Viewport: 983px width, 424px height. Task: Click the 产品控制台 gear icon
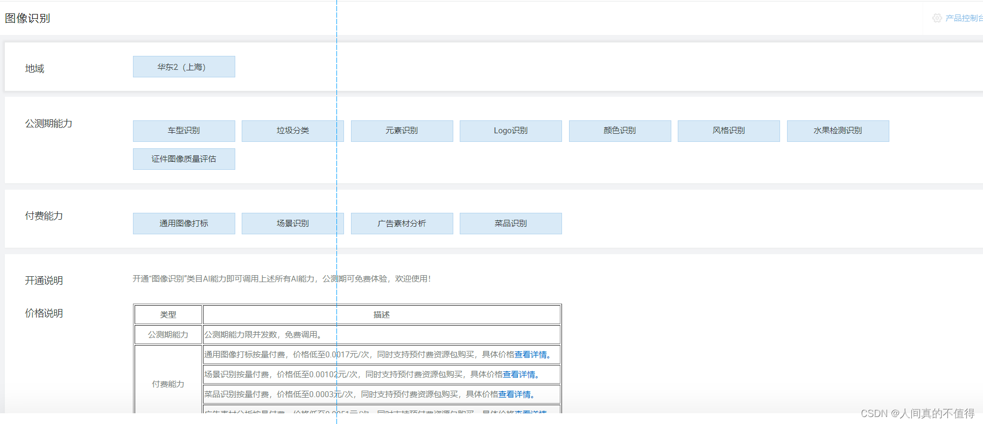(x=937, y=18)
